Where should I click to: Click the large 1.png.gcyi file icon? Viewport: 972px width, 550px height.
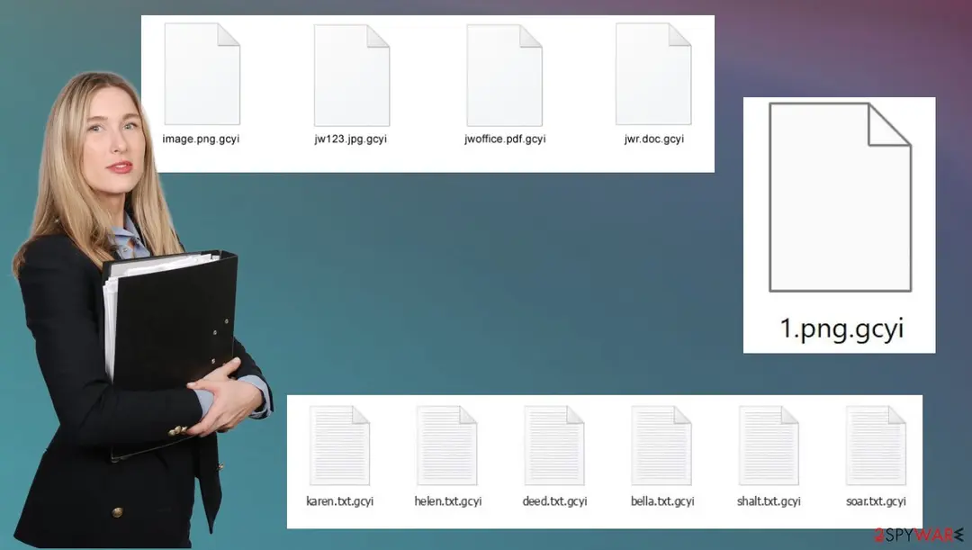point(840,197)
